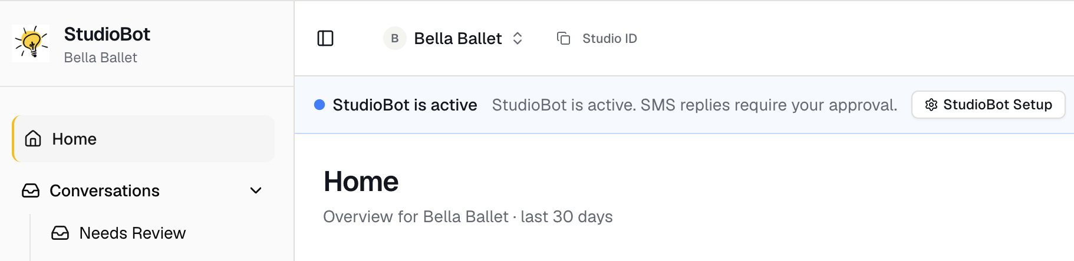
Task: Open Needs Review under Conversations
Action: pos(133,233)
